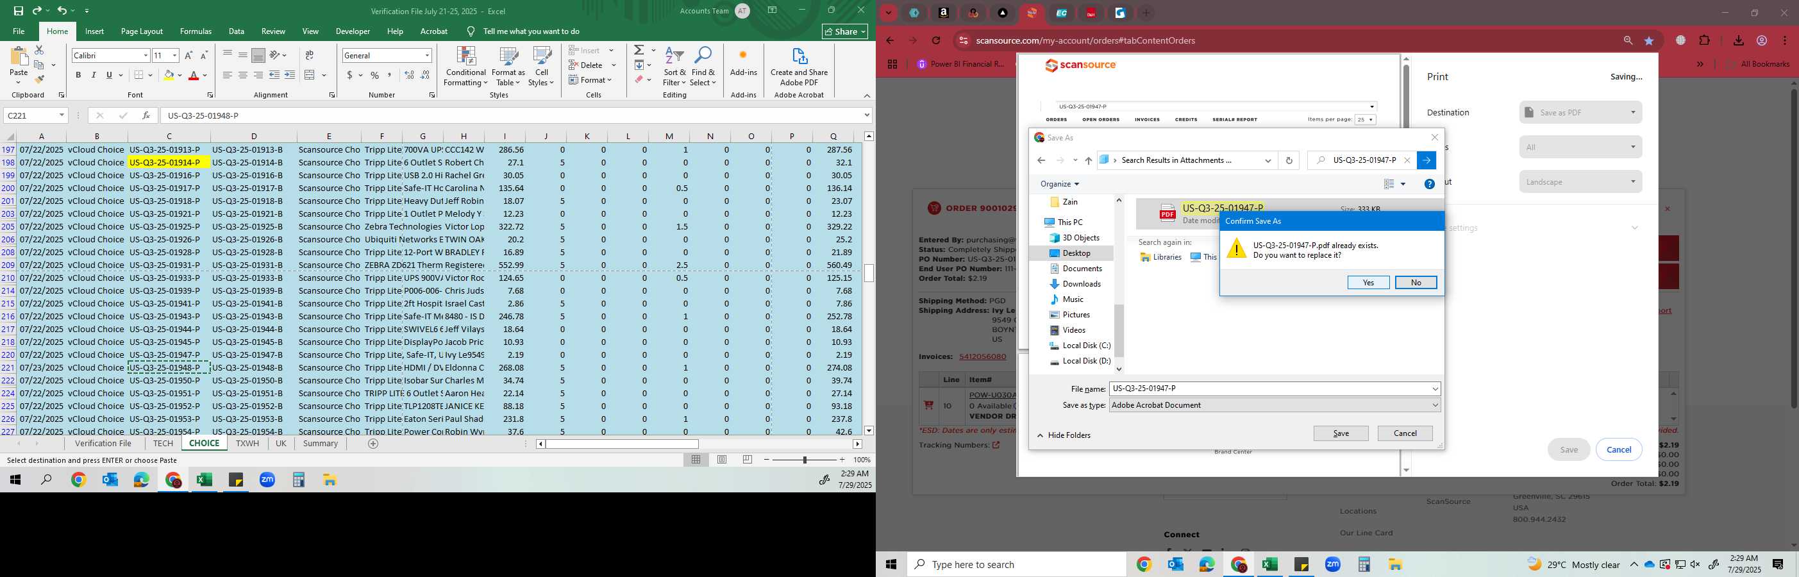Decrease font size with the smaller A icon
Viewport: 1799px width, 577px height.
pos(204,55)
